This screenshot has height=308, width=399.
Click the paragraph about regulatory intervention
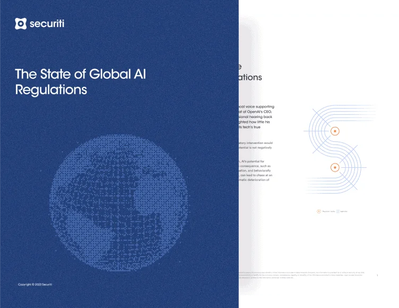[x=256, y=145]
